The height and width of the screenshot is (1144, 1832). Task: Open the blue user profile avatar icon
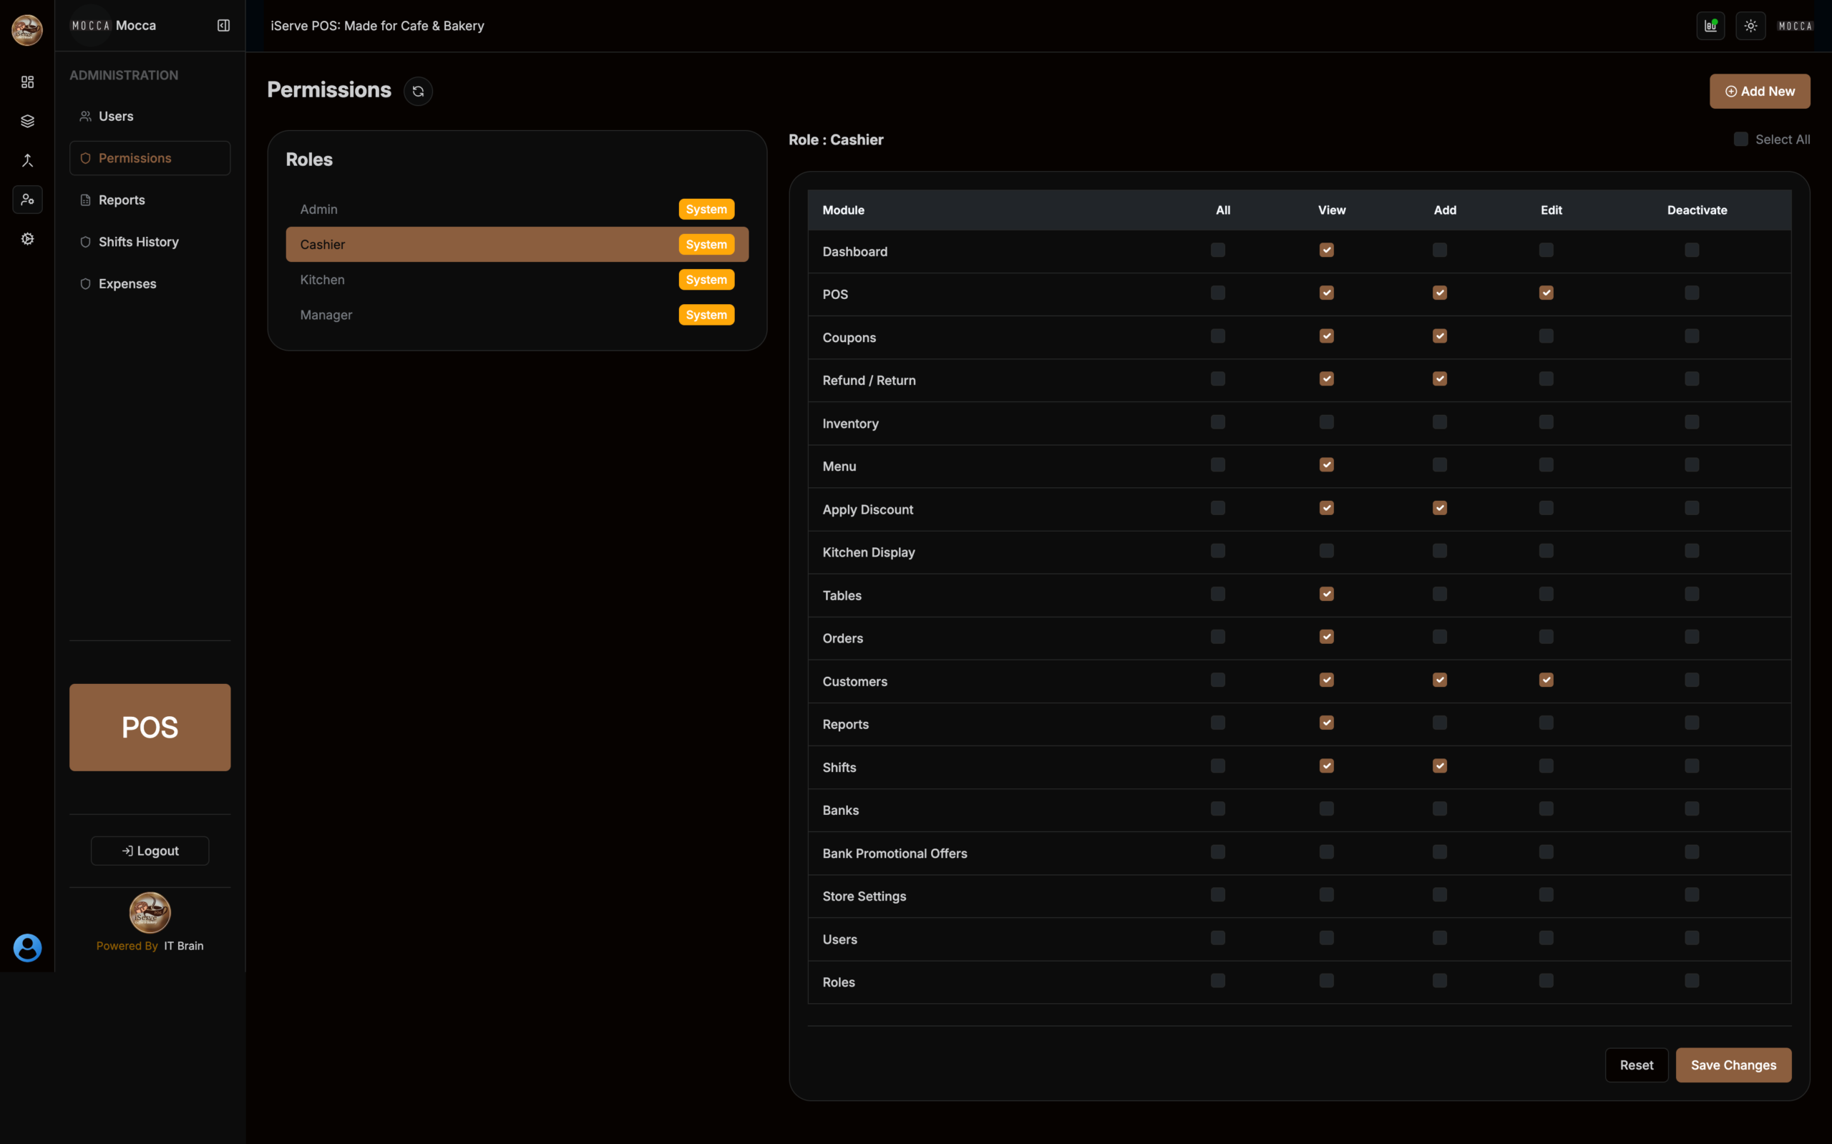click(x=27, y=947)
